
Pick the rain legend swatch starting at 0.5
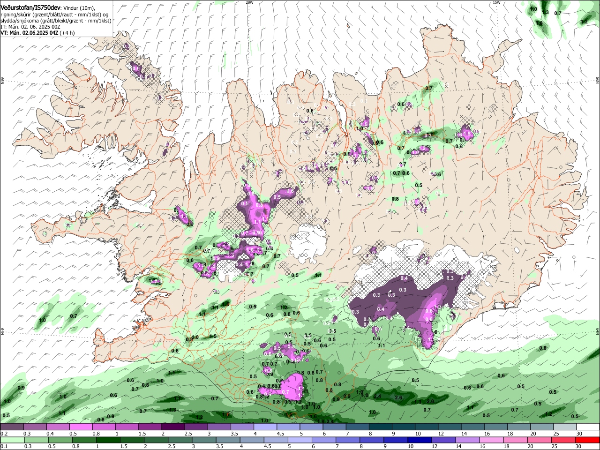(x=60, y=440)
